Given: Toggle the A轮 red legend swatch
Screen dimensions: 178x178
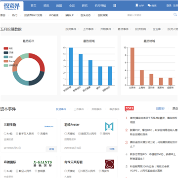Looking at the screenshot, I should point(6,48).
